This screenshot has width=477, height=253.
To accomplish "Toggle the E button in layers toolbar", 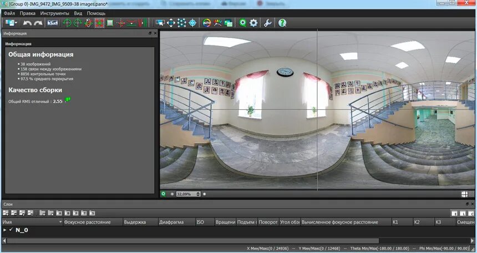I will pos(454,214).
